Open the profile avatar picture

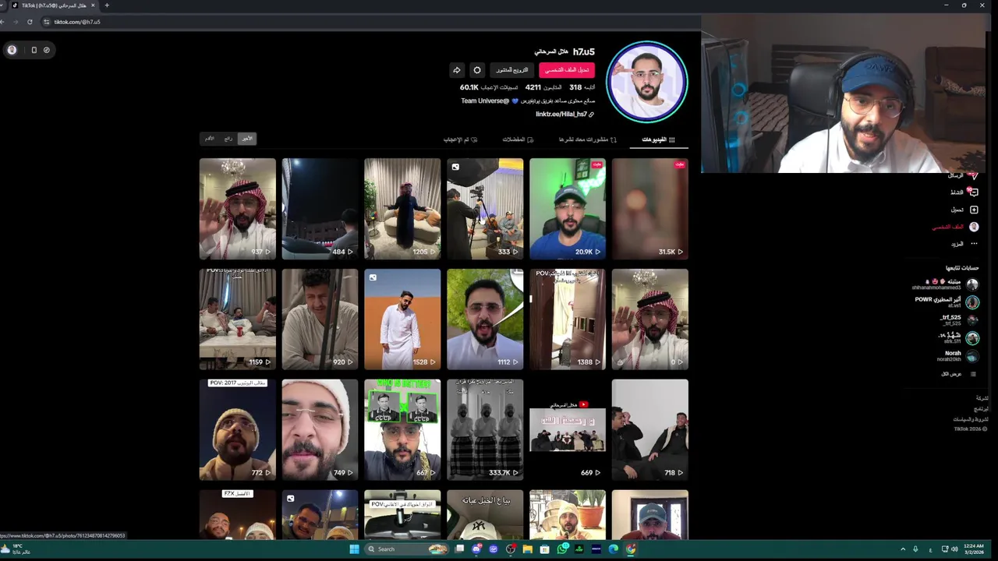[646, 82]
